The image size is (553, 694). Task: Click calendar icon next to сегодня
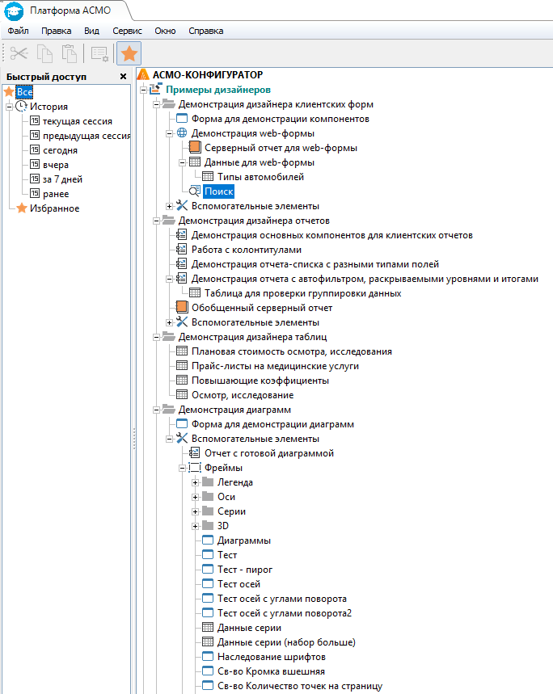click(35, 149)
